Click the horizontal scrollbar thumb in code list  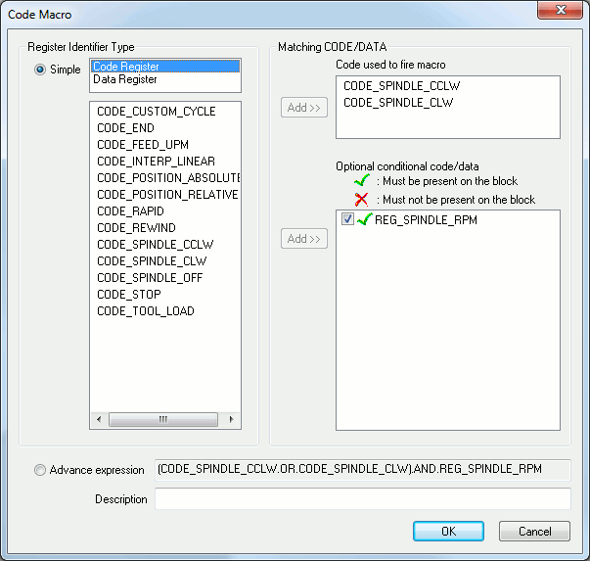(x=163, y=419)
